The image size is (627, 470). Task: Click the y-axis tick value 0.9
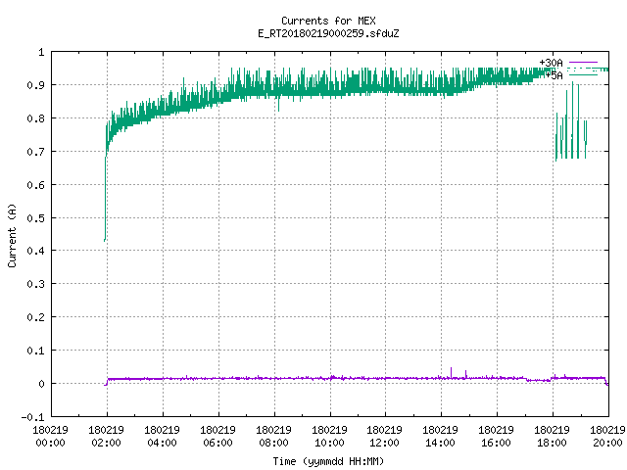[35, 85]
